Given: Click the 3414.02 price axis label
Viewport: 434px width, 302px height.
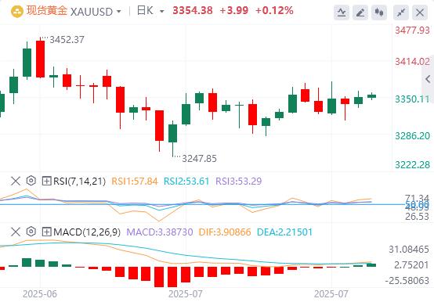Looking at the screenshot, I should click(412, 61).
